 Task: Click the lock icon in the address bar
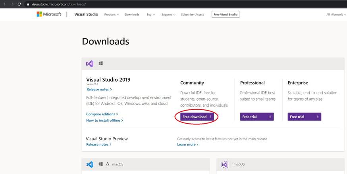pos(28,4)
